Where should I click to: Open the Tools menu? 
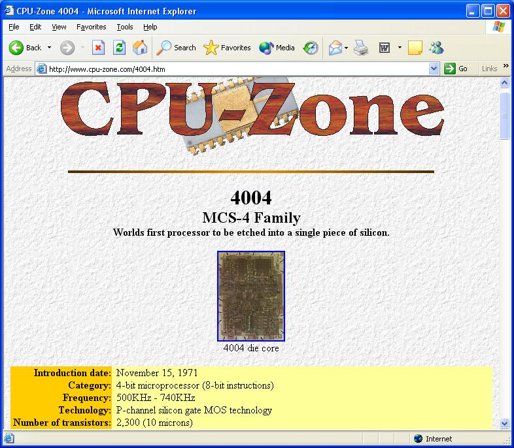coord(124,27)
